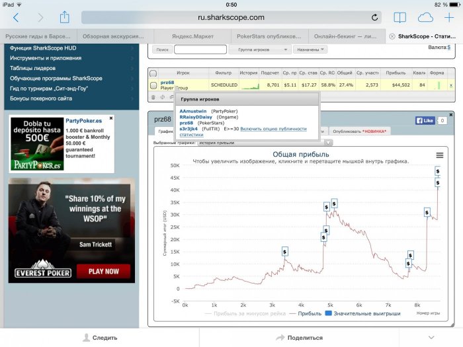Image resolution: width=463 pixels, height=347 pixels.
Task: Click the Поиск button
Action: 162,50
